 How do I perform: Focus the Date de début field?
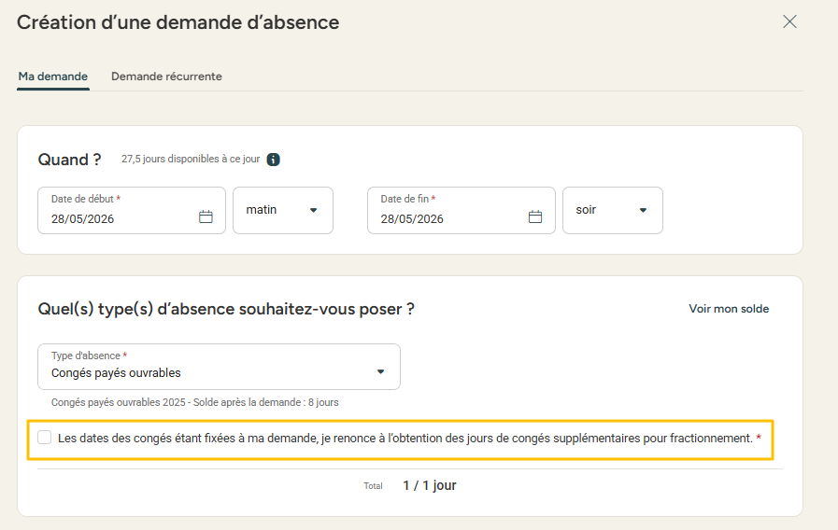(x=117, y=218)
